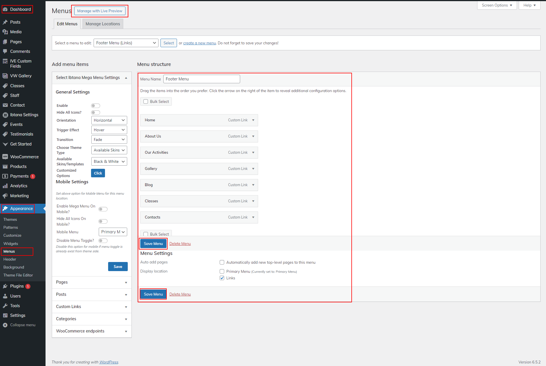Open WooCommerce icon in admin sidebar
546x366 pixels.
(5, 157)
